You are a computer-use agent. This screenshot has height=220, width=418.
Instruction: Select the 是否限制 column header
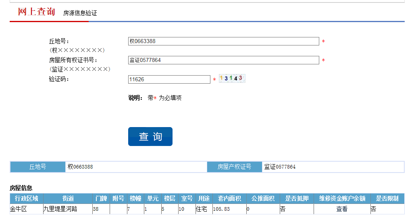387,199
